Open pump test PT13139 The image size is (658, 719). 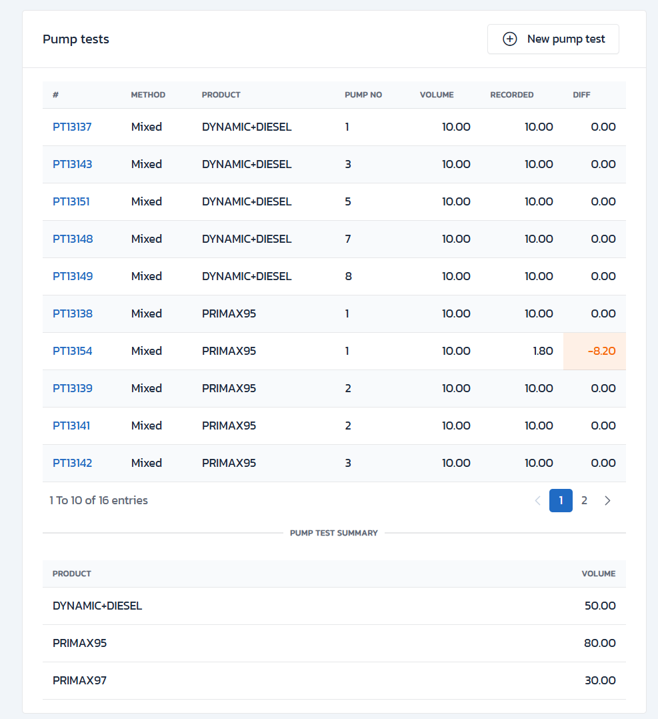click(73, 388)
